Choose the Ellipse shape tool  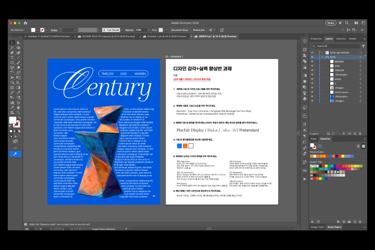click(12, 63)
